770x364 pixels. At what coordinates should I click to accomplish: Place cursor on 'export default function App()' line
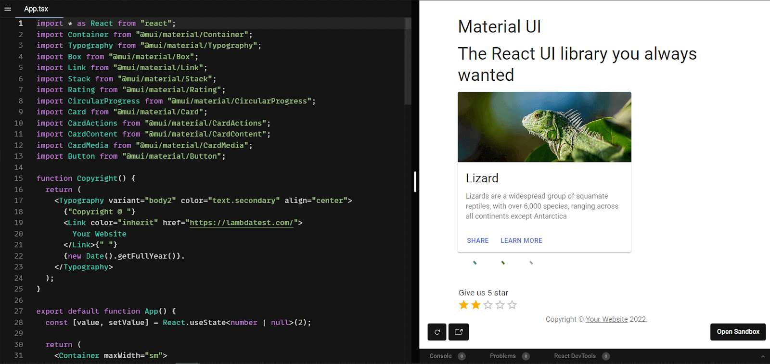click(x=106, y=311)
